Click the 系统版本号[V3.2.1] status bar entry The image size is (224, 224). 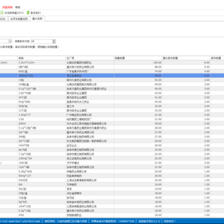coord(149,221)
